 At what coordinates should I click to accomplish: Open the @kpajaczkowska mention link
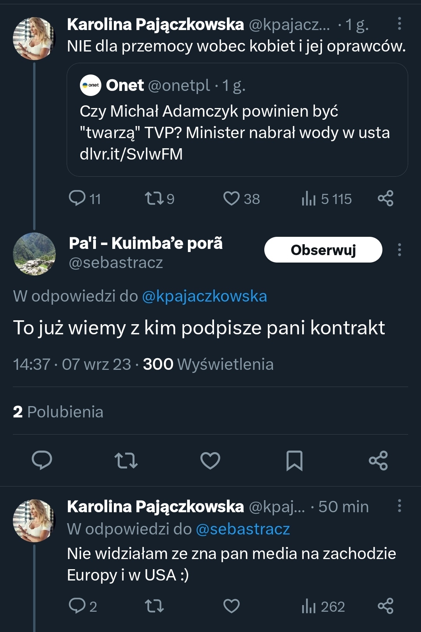pos(205,296)
